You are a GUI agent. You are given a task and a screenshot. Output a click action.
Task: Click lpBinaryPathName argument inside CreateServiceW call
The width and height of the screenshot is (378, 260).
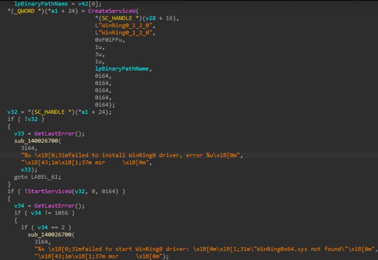click(x=122, y=69)
